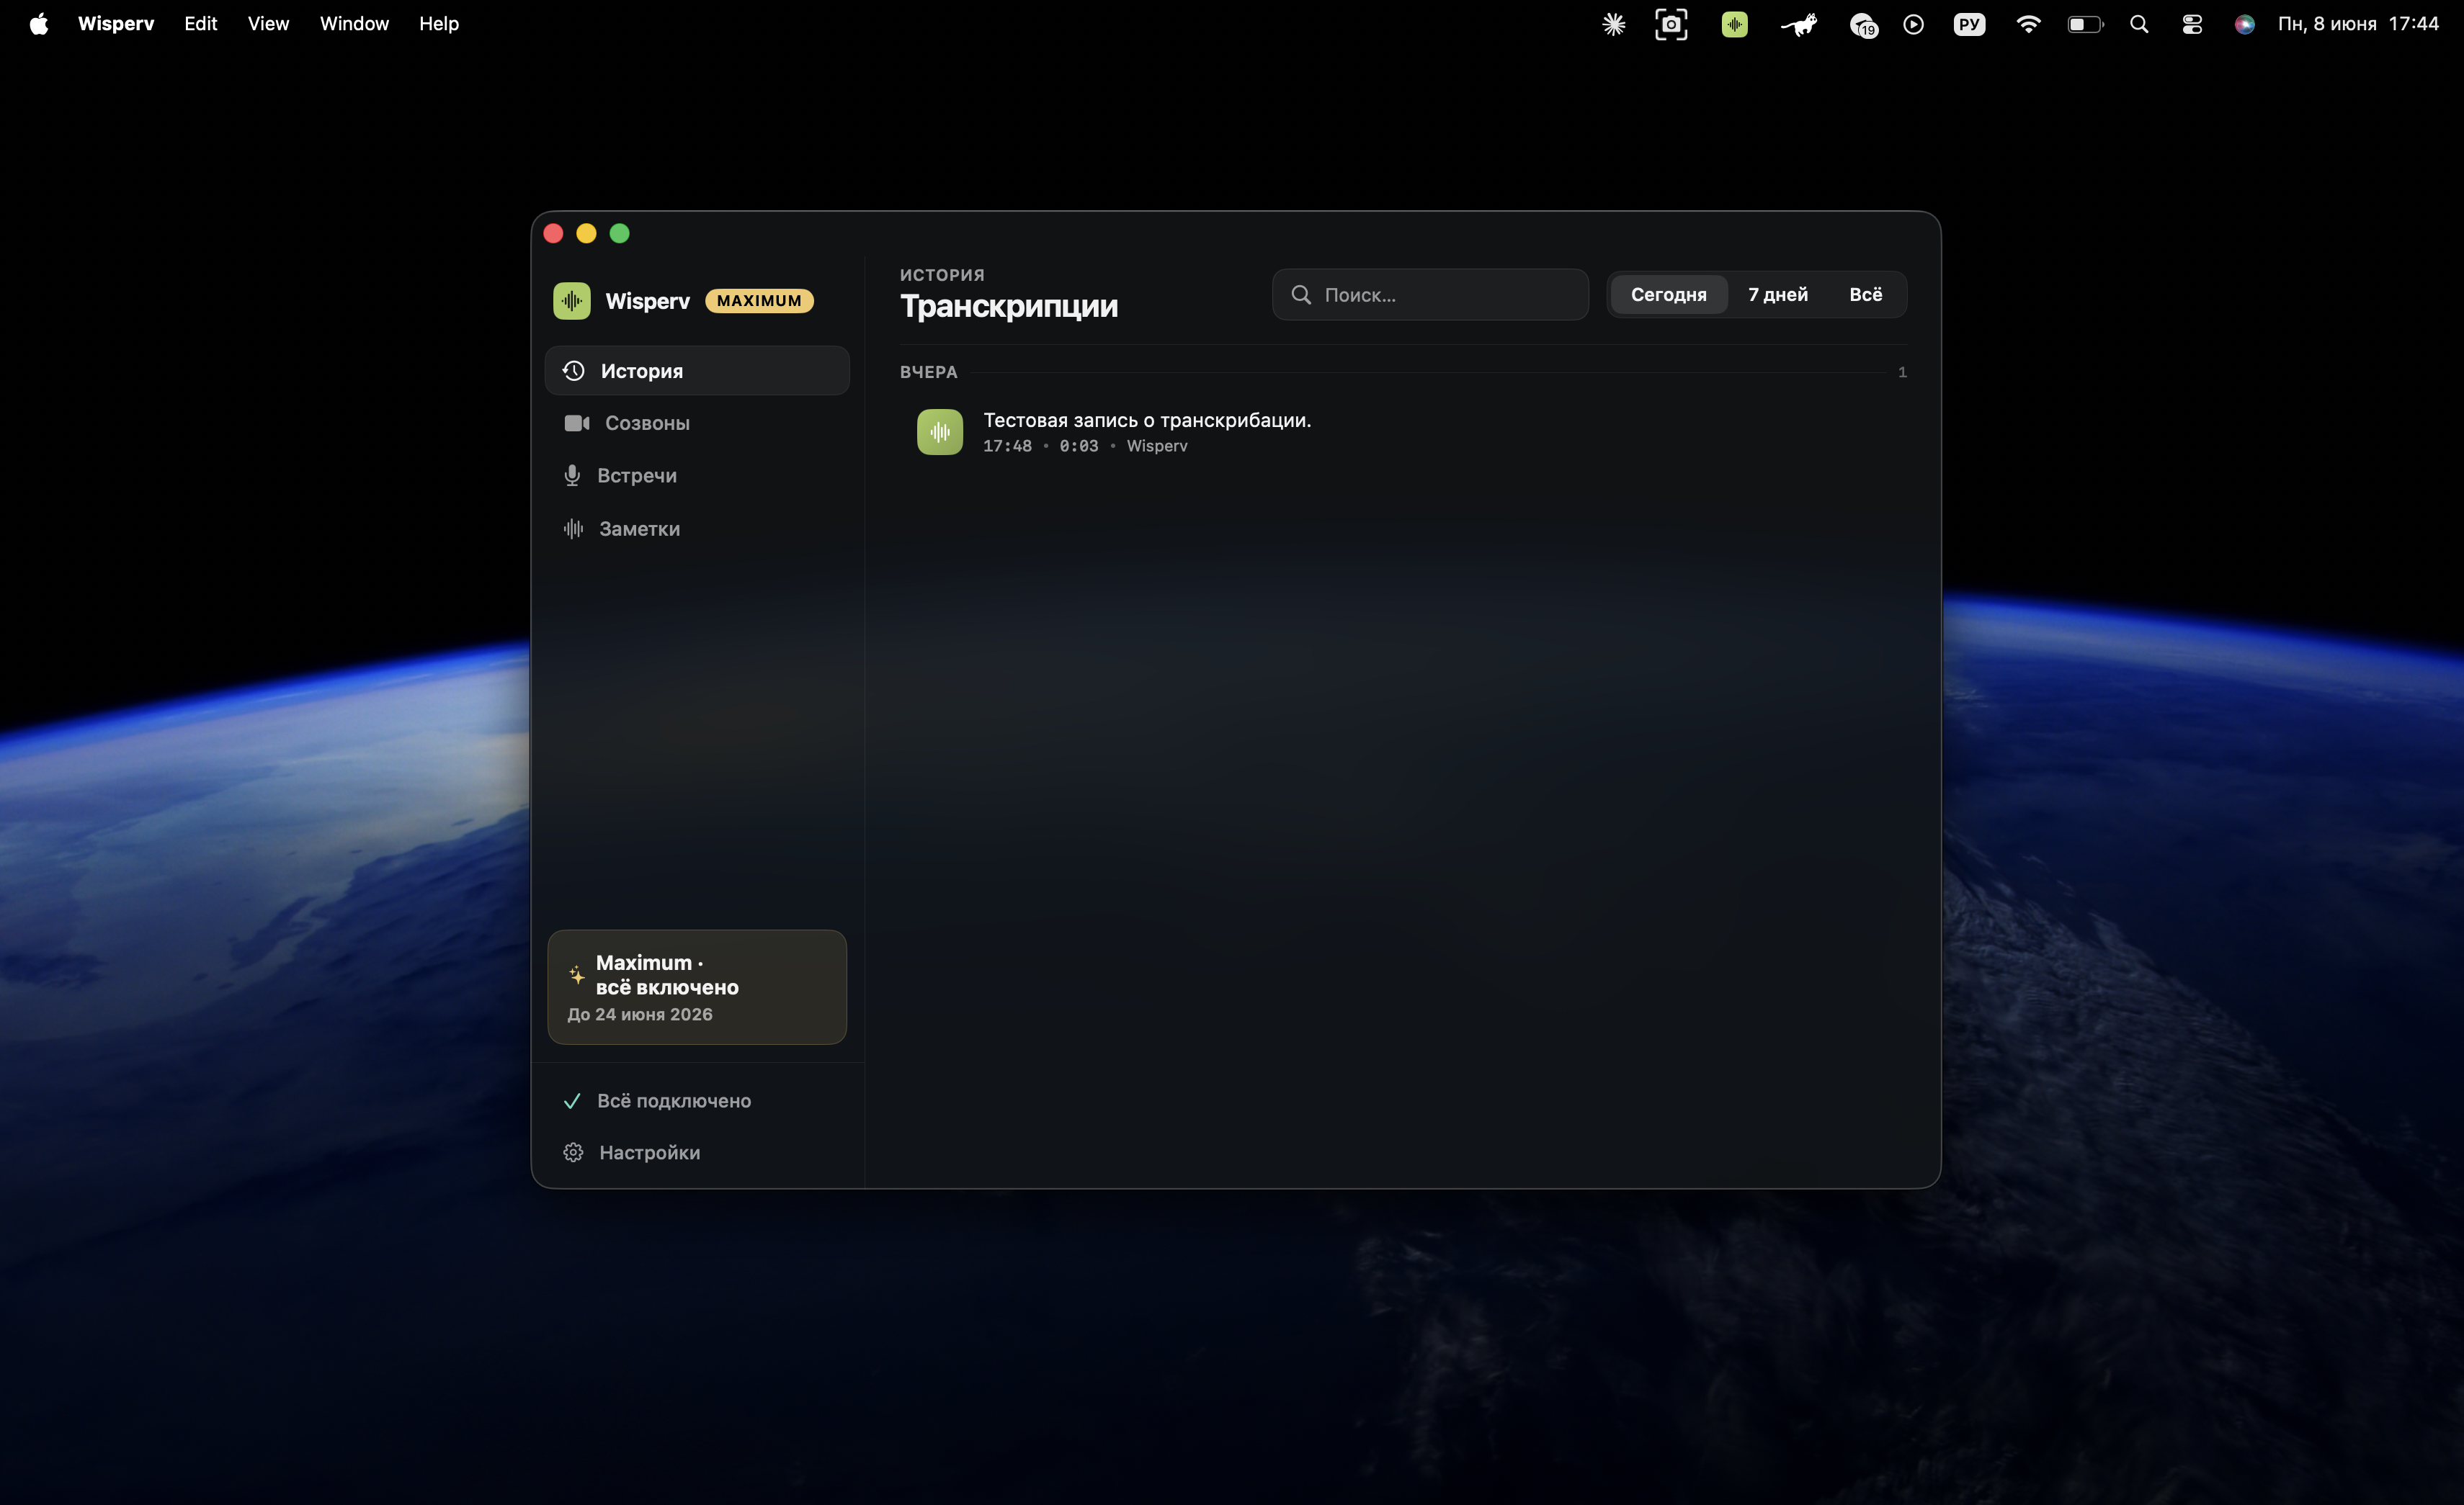Click the microphone icon beside Встречи

tap(572, 476)
